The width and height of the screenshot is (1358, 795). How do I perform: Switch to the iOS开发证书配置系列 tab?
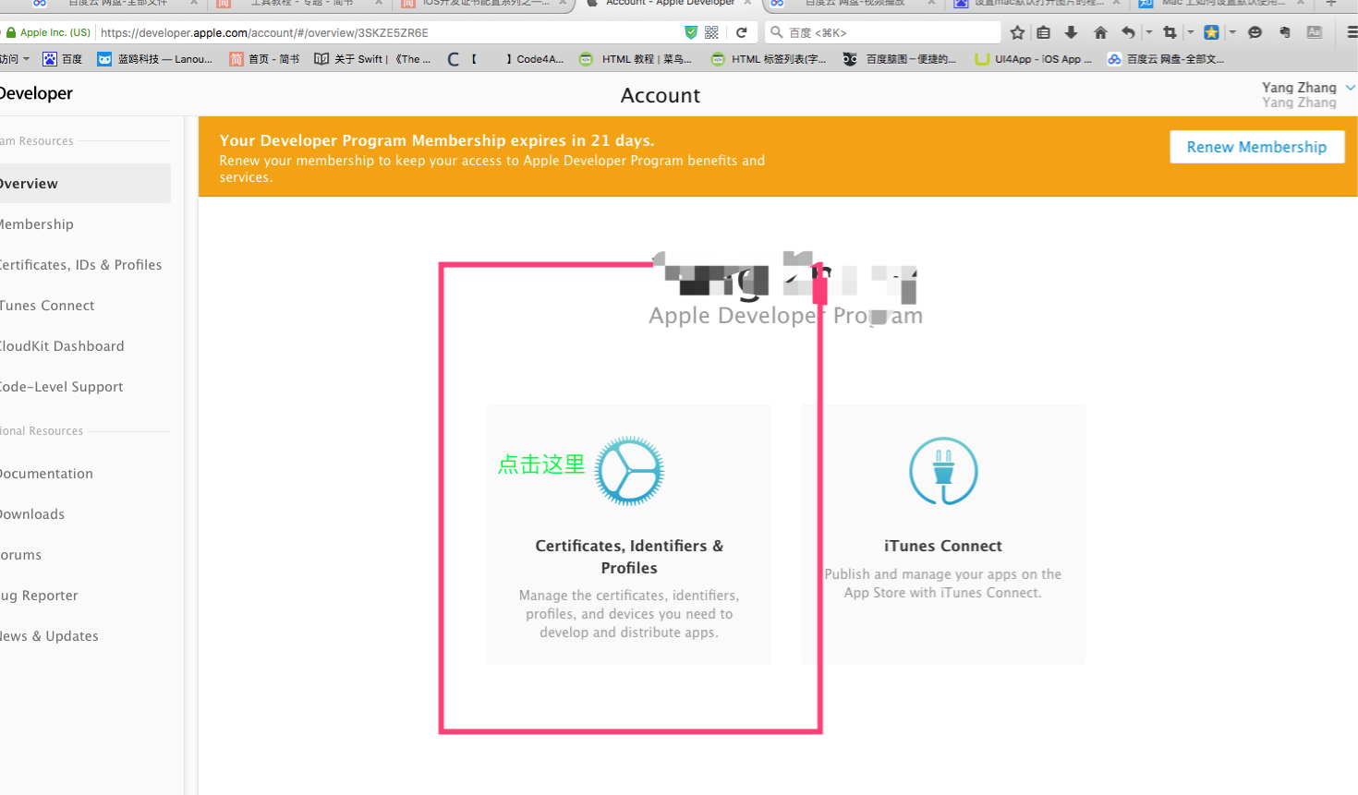[483, 4]
